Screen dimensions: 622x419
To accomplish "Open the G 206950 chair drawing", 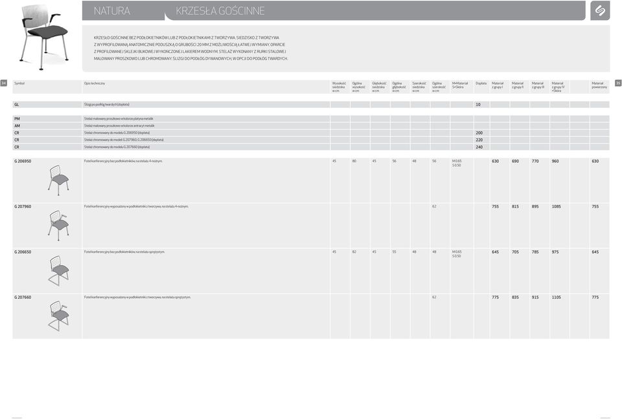I will (x=59, y=180).
